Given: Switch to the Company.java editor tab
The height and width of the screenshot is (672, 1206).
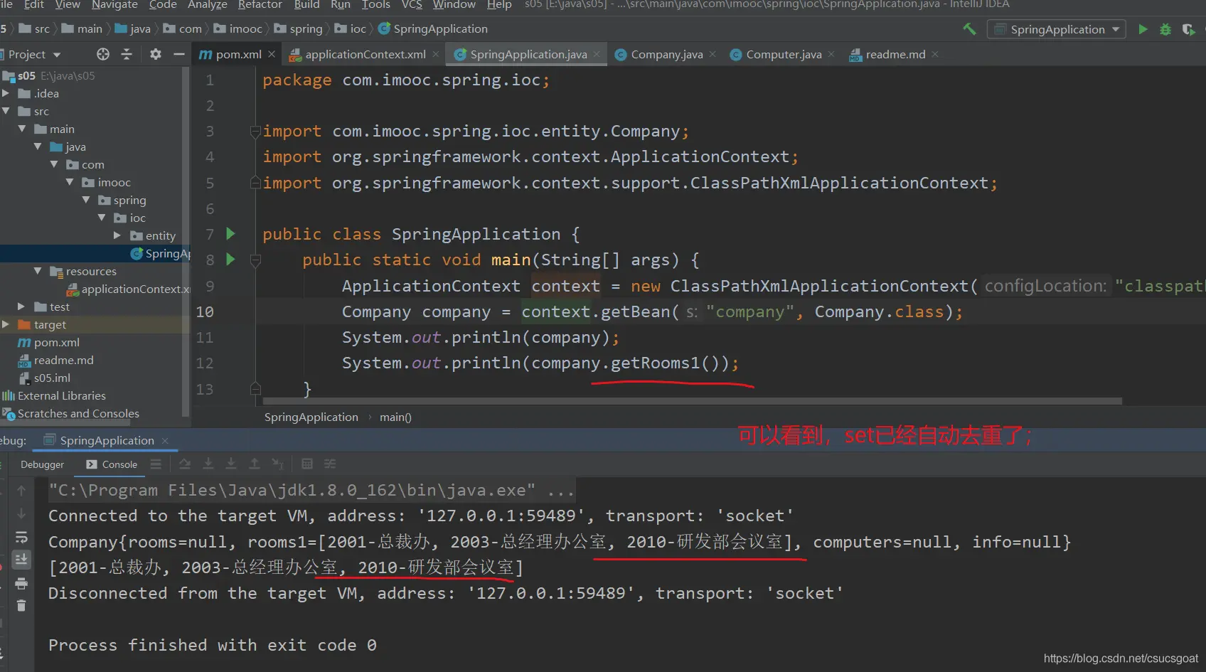Looking at the screenshot, I should (x=666, y=55).
